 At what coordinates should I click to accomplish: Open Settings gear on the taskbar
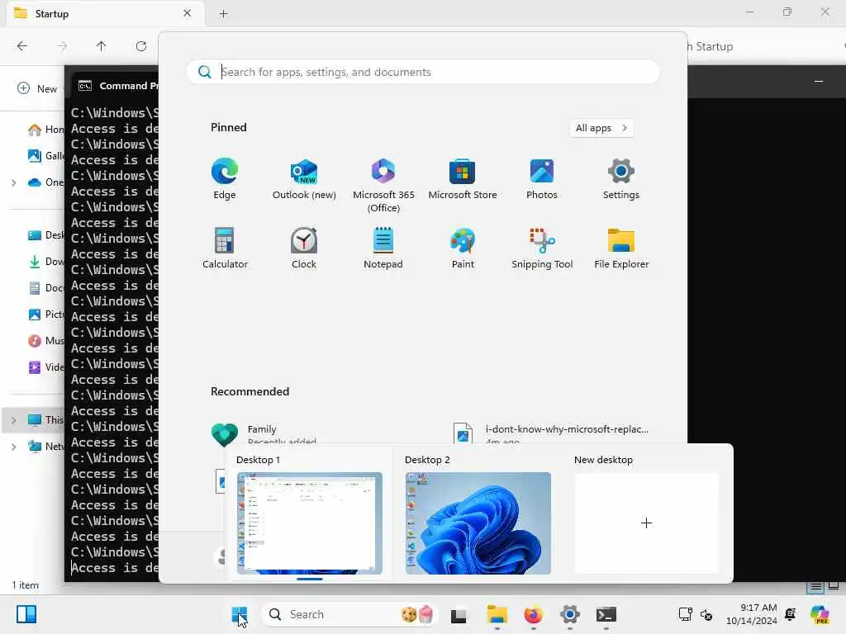[x=570, y=614]
